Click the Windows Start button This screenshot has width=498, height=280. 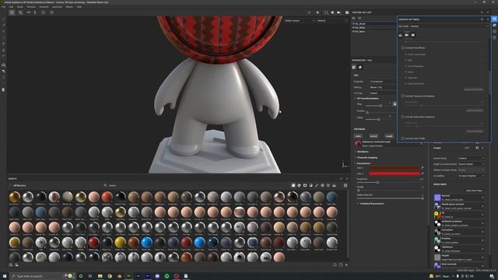click(5, 276)
